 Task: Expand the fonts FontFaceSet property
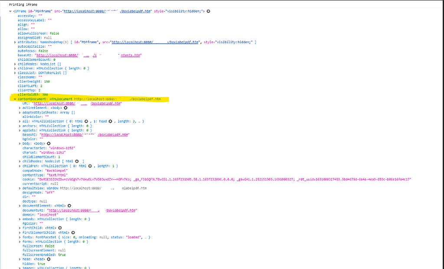(x=20, y=237)
